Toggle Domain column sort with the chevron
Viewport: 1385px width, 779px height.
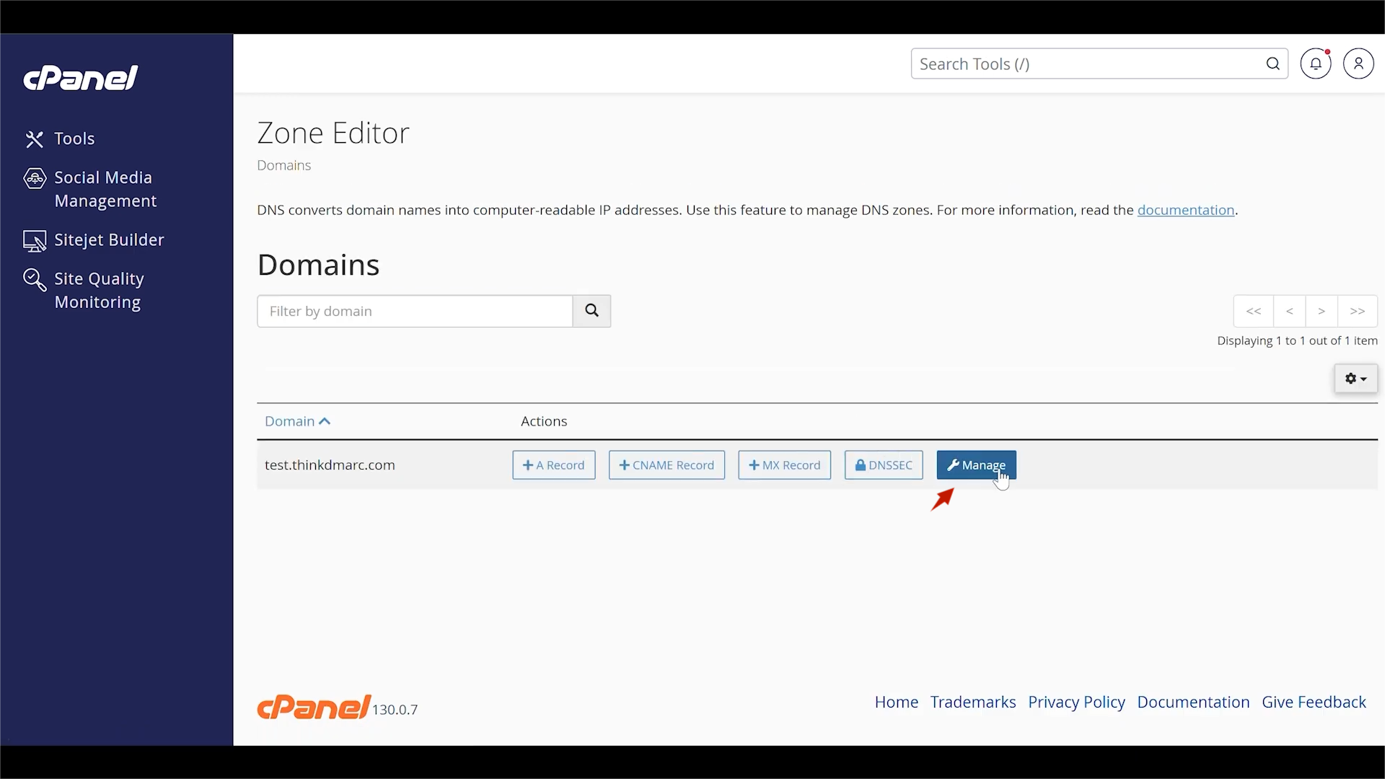point(326,421)
